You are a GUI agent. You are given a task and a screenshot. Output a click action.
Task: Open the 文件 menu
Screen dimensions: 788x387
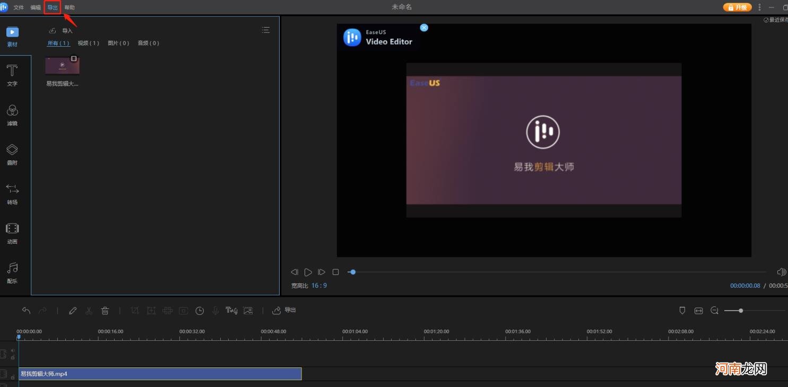[x=19, y=7]
